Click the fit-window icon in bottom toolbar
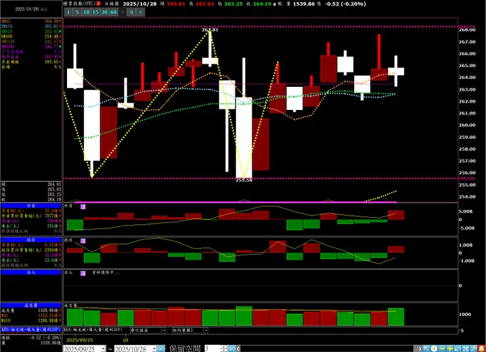486x352 pixels. (x=466, y=349)
